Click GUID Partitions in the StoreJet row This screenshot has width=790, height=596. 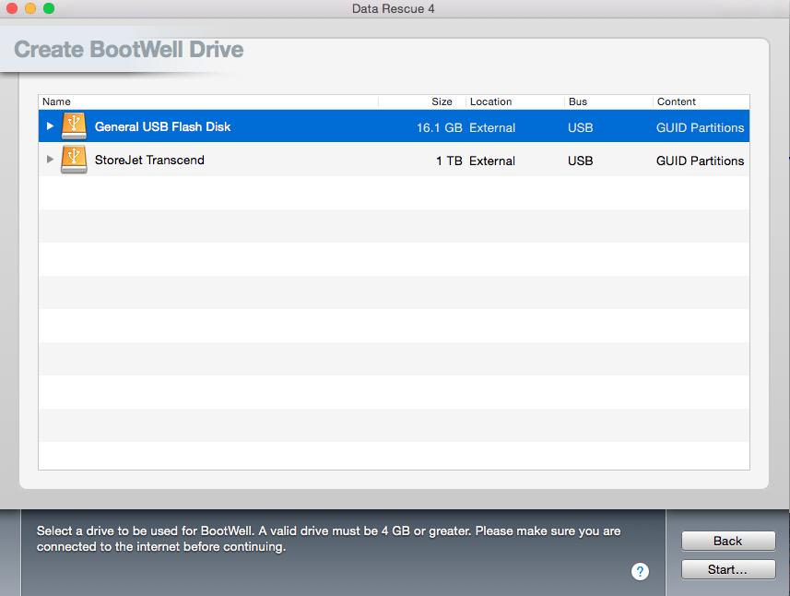coord(700,161)
